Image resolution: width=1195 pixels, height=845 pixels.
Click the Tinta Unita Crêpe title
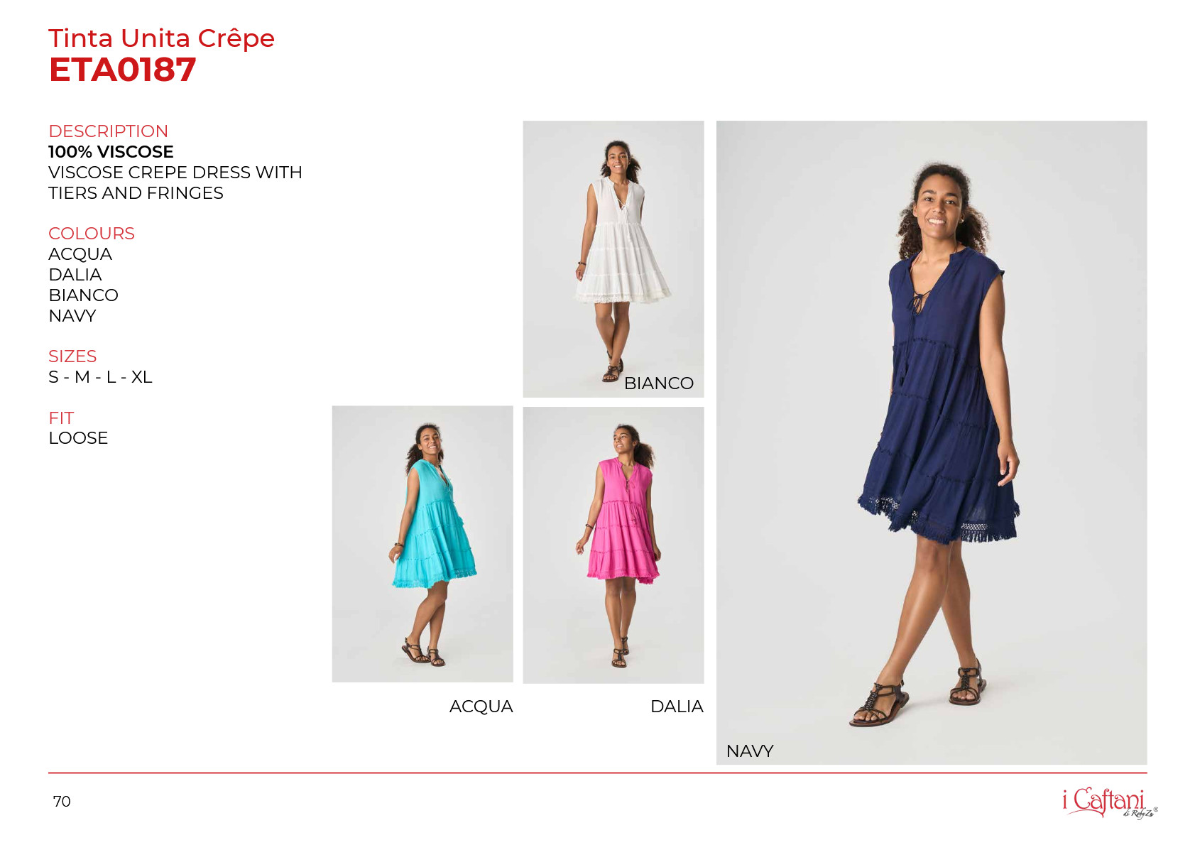161,38
